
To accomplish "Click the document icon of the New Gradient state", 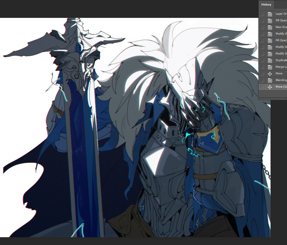I will pos(270,27).
